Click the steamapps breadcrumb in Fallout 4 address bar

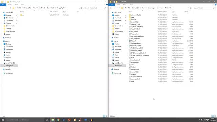152,8
